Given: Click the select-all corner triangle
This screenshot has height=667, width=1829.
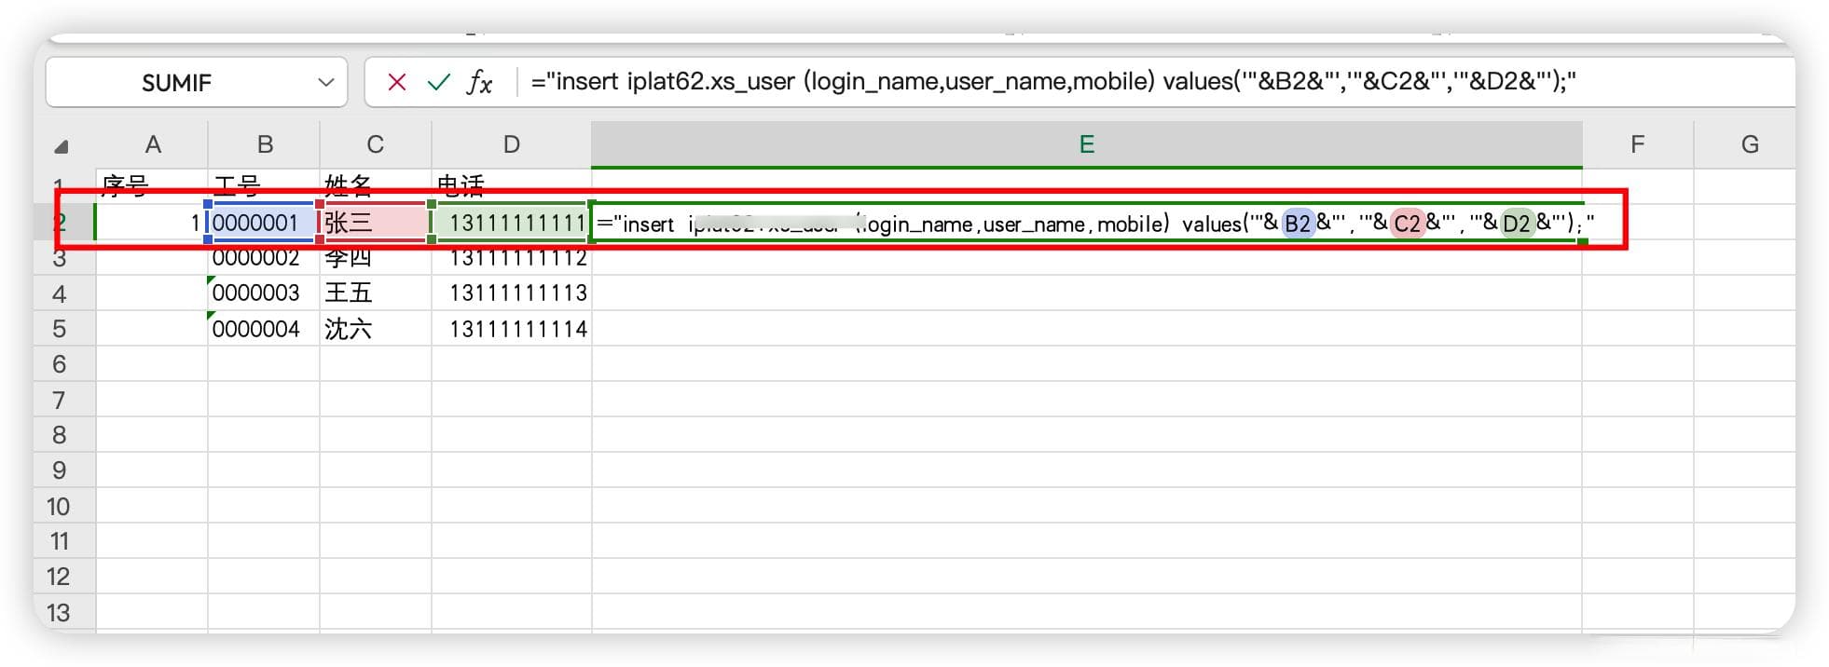Looking at the screenshot, I should (x=62, y=146).
